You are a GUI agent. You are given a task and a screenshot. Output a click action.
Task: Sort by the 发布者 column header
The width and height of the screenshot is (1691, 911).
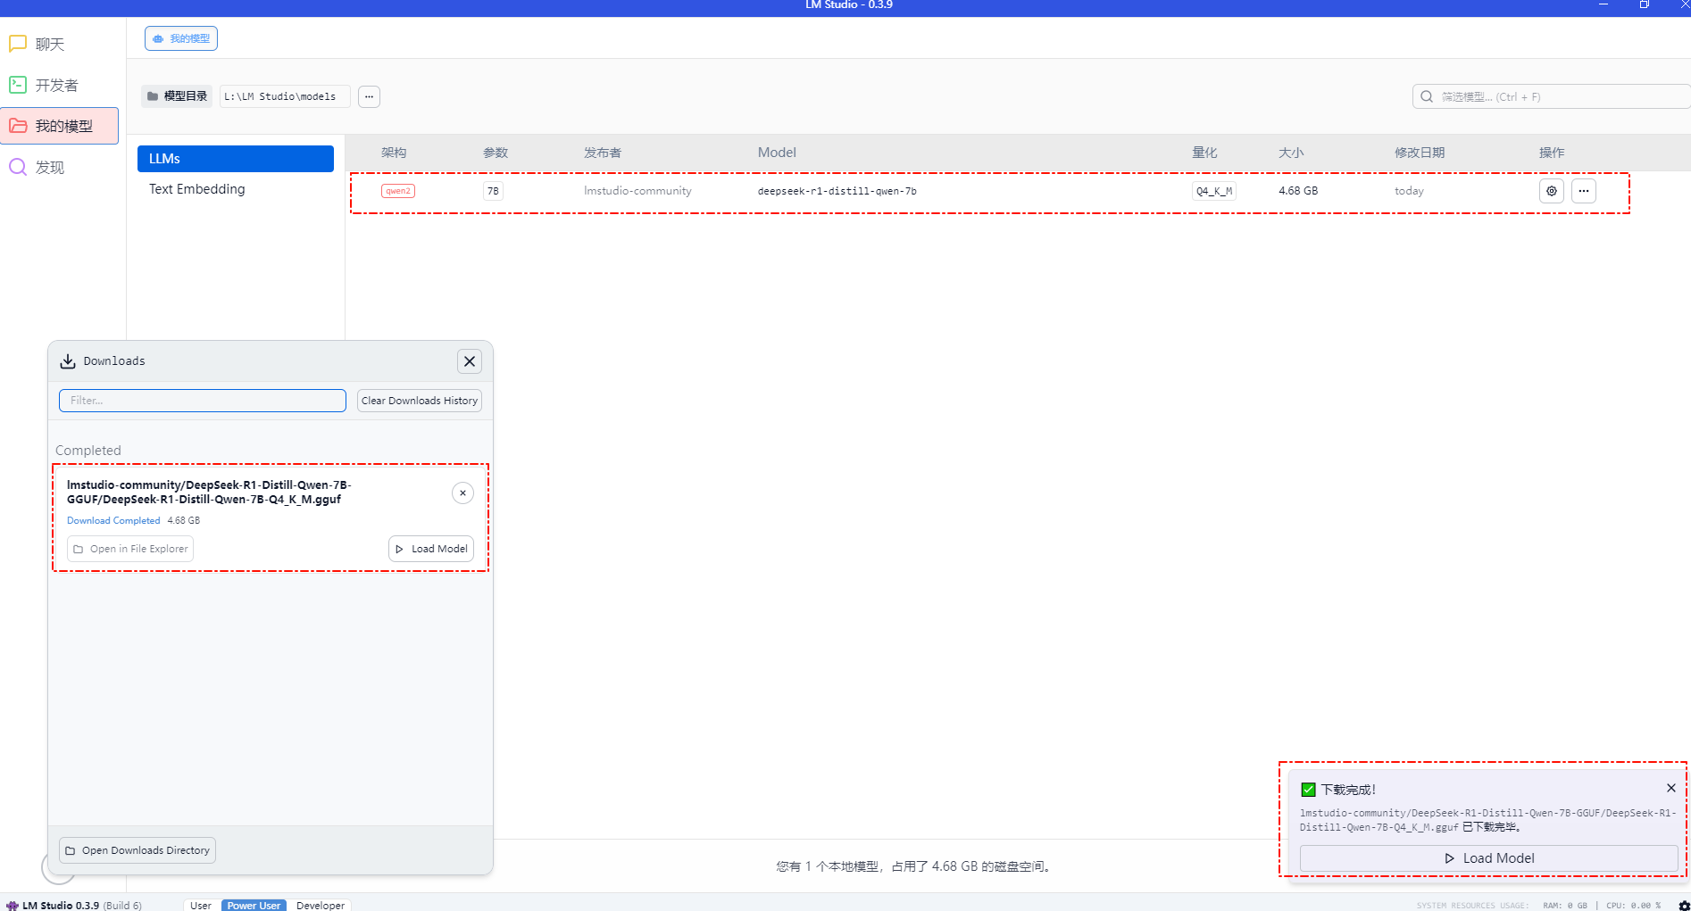pos(603,153)
